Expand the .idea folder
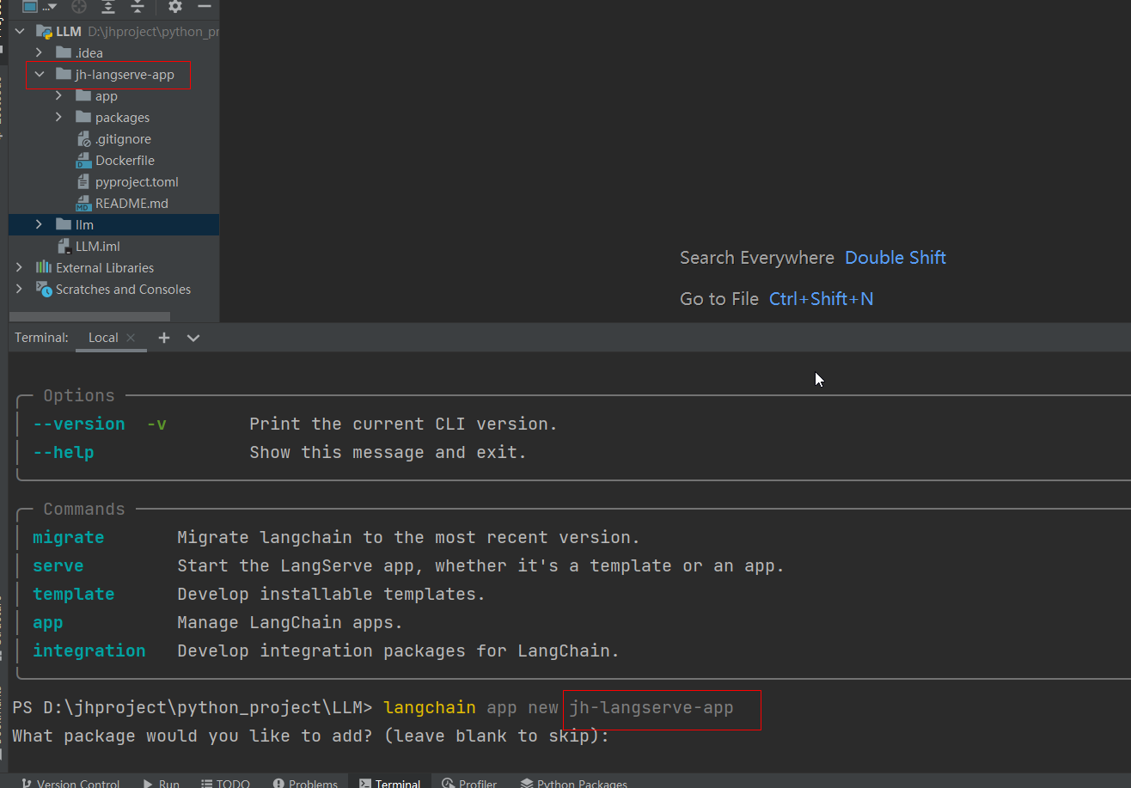 coord(40,53)
